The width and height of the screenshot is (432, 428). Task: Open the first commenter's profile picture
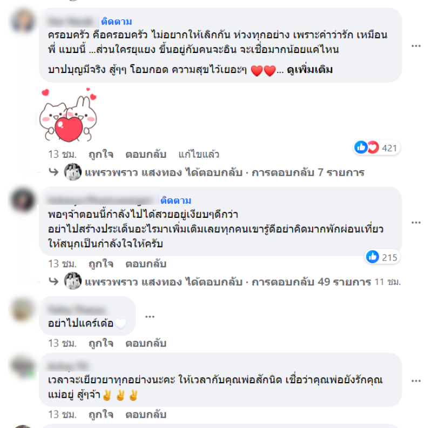23,21
